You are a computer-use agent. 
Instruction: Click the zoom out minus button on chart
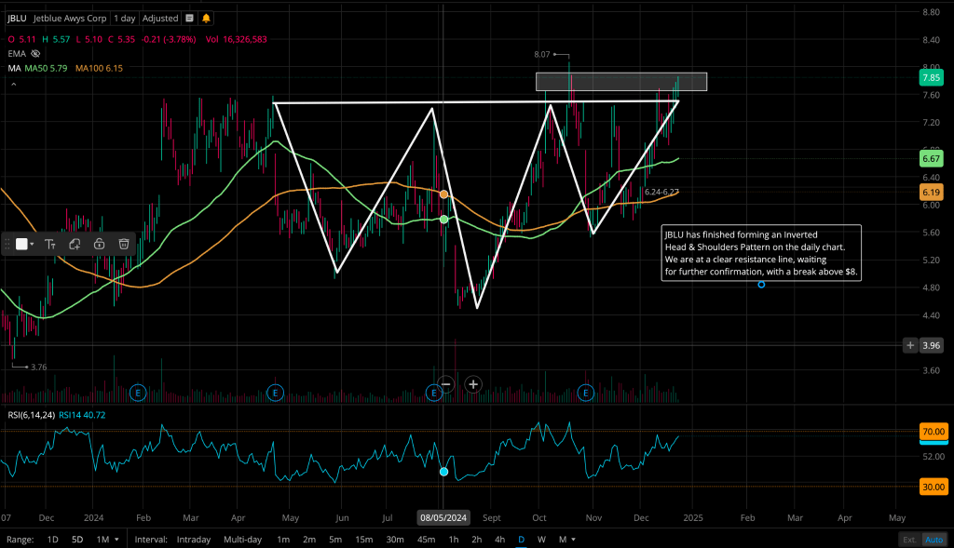[446, 384]
